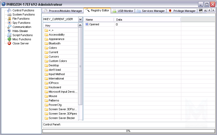The image size is (217, 135).
Task: Open the HKEY_CURRENT_USER root key dropdown
Action: pos(80,19)
